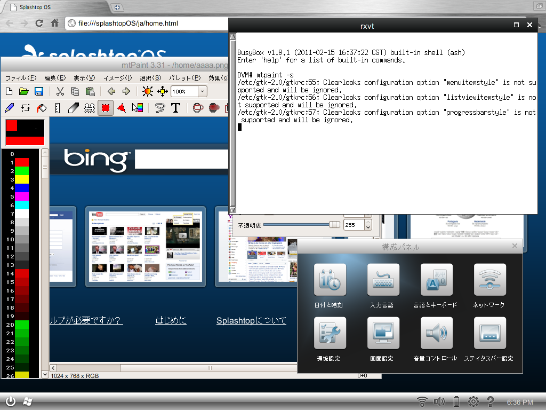This screenshot has height=410, width=546.
Task: Open the 日付と時刻 settings icon
Action: coord(330,285)
